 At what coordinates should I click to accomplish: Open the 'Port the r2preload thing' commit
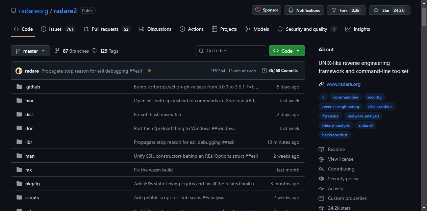point(185,128)
